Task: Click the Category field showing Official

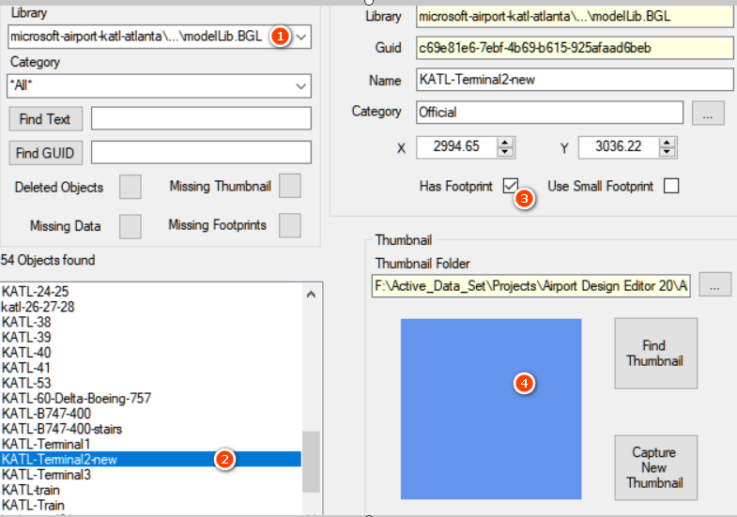Action: tap(549, 113)
